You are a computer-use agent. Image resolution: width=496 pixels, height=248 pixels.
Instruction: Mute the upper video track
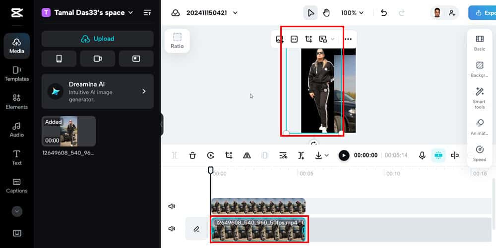pos(172,206)
